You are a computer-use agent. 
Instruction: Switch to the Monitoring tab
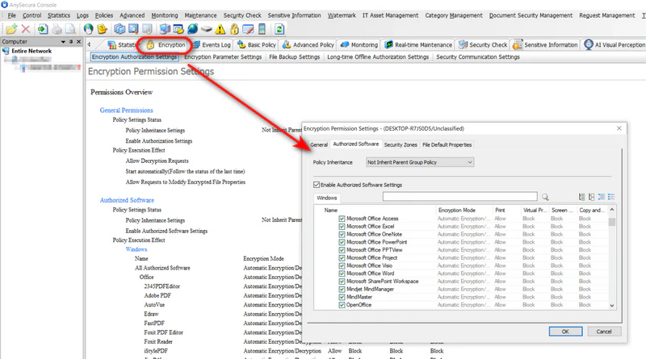point(359,45)
